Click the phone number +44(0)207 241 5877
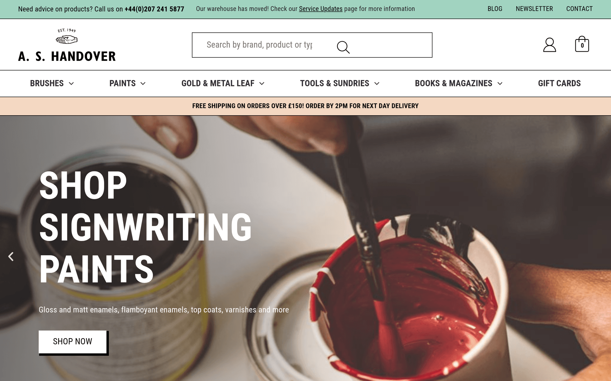 [154, 9]
